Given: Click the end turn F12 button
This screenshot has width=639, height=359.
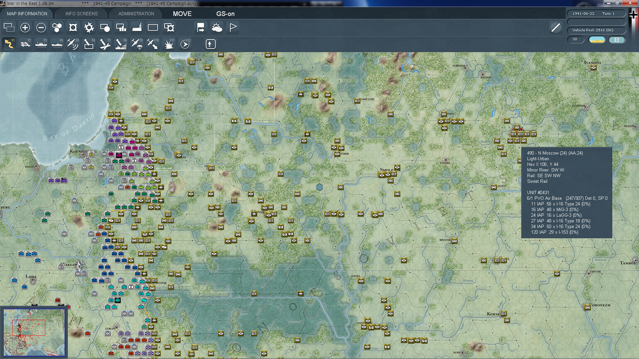Looking at the screenshot, I should point(185,44).
